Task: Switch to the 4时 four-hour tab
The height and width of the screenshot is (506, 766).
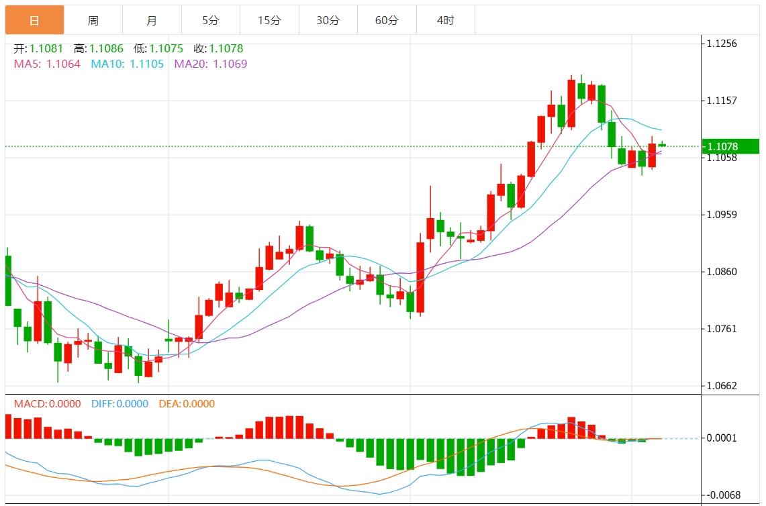Action: pos(445,20)
